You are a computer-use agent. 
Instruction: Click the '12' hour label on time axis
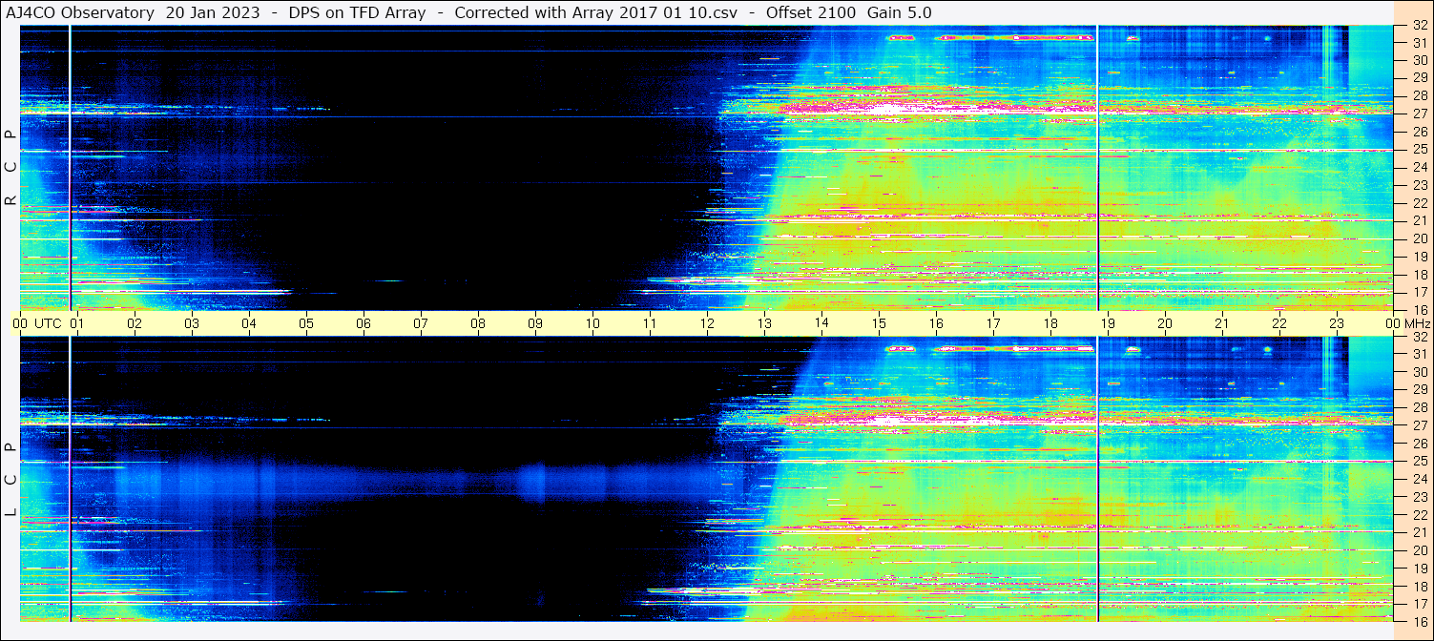(707, 323)
